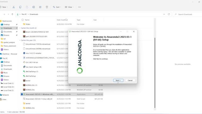Select Local Disk (E:) in sidebar

point(9,91)
